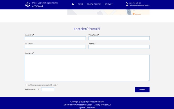Call the phone number +420 in header
Screen dimensions: 174x109
tap(135, 3)
